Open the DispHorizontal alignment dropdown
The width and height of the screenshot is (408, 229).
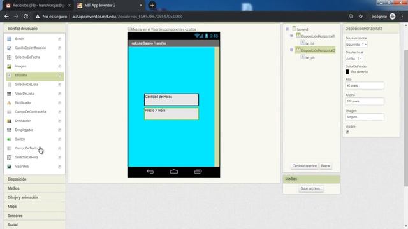point(356,45)
